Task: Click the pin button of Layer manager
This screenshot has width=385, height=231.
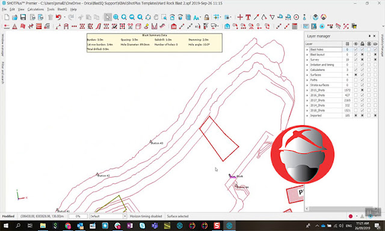Action: [x=369, y=36]
